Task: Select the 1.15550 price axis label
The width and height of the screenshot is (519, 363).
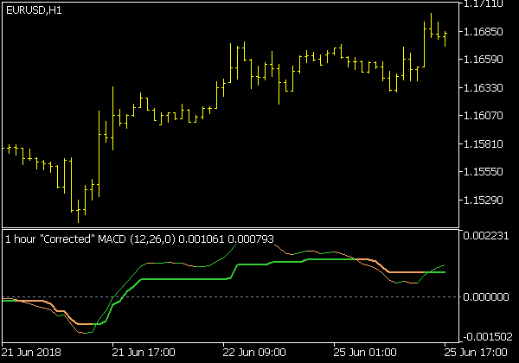Action: [484, 172]
